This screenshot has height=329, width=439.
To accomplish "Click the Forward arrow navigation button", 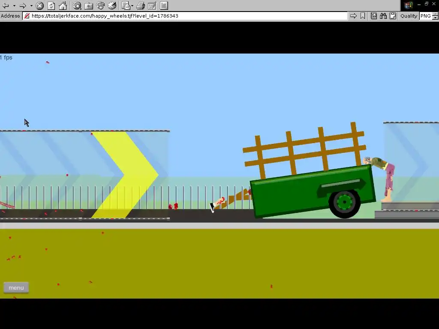I will point(23,6).
